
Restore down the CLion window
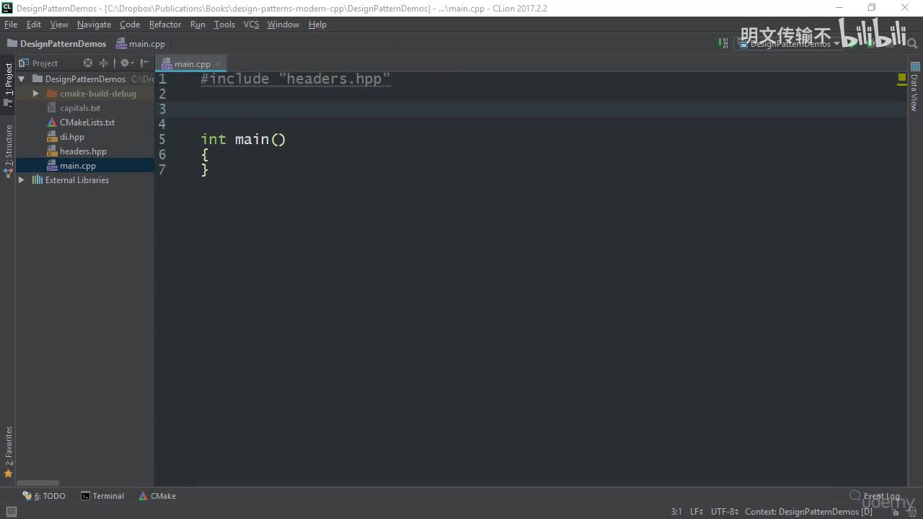872,8
